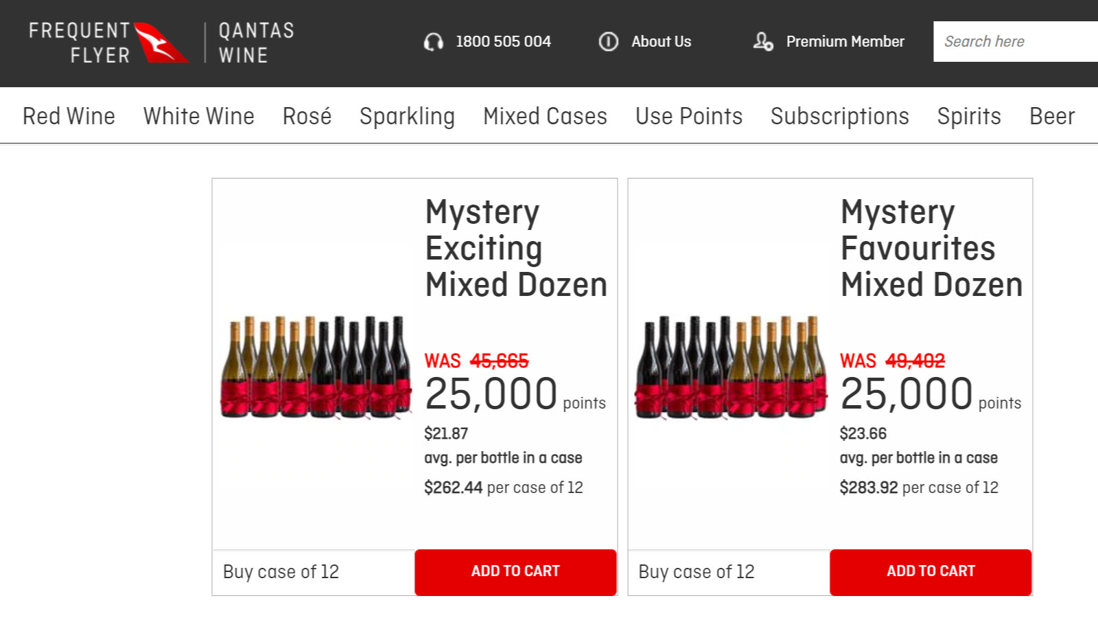Open Mystery Favourites Mixed Dozen title
The width and height of the screenshot is (1098, 618).
931,248
